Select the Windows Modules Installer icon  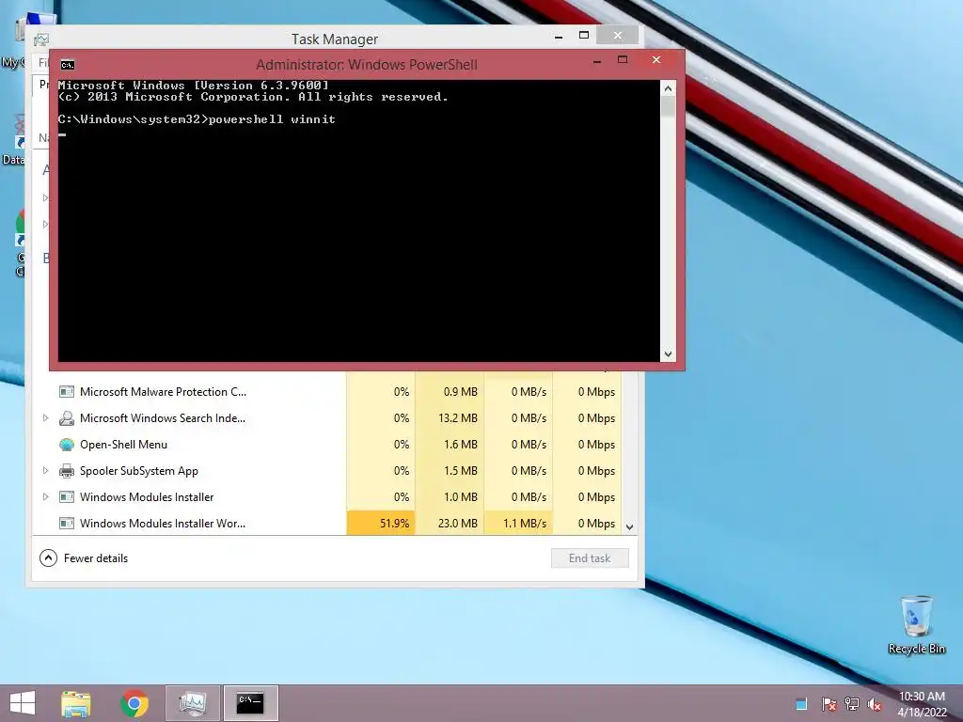tap(67, 497)
